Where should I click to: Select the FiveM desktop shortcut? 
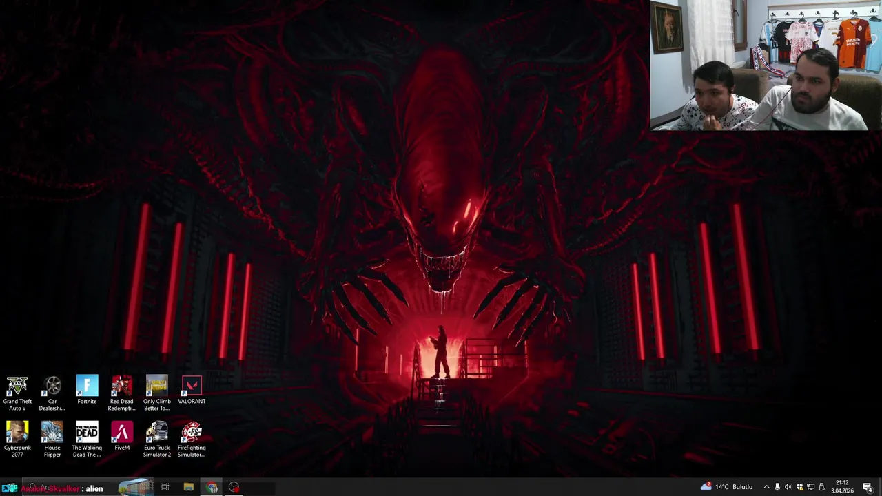(122, 436)
